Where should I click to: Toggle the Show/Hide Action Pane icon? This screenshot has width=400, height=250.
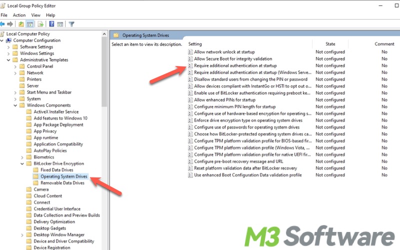(60, 23)
